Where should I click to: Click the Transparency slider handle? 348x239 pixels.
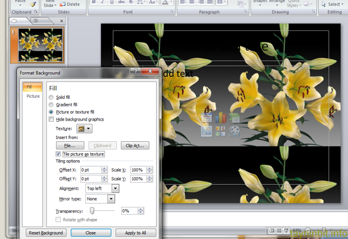pos(92,210)
